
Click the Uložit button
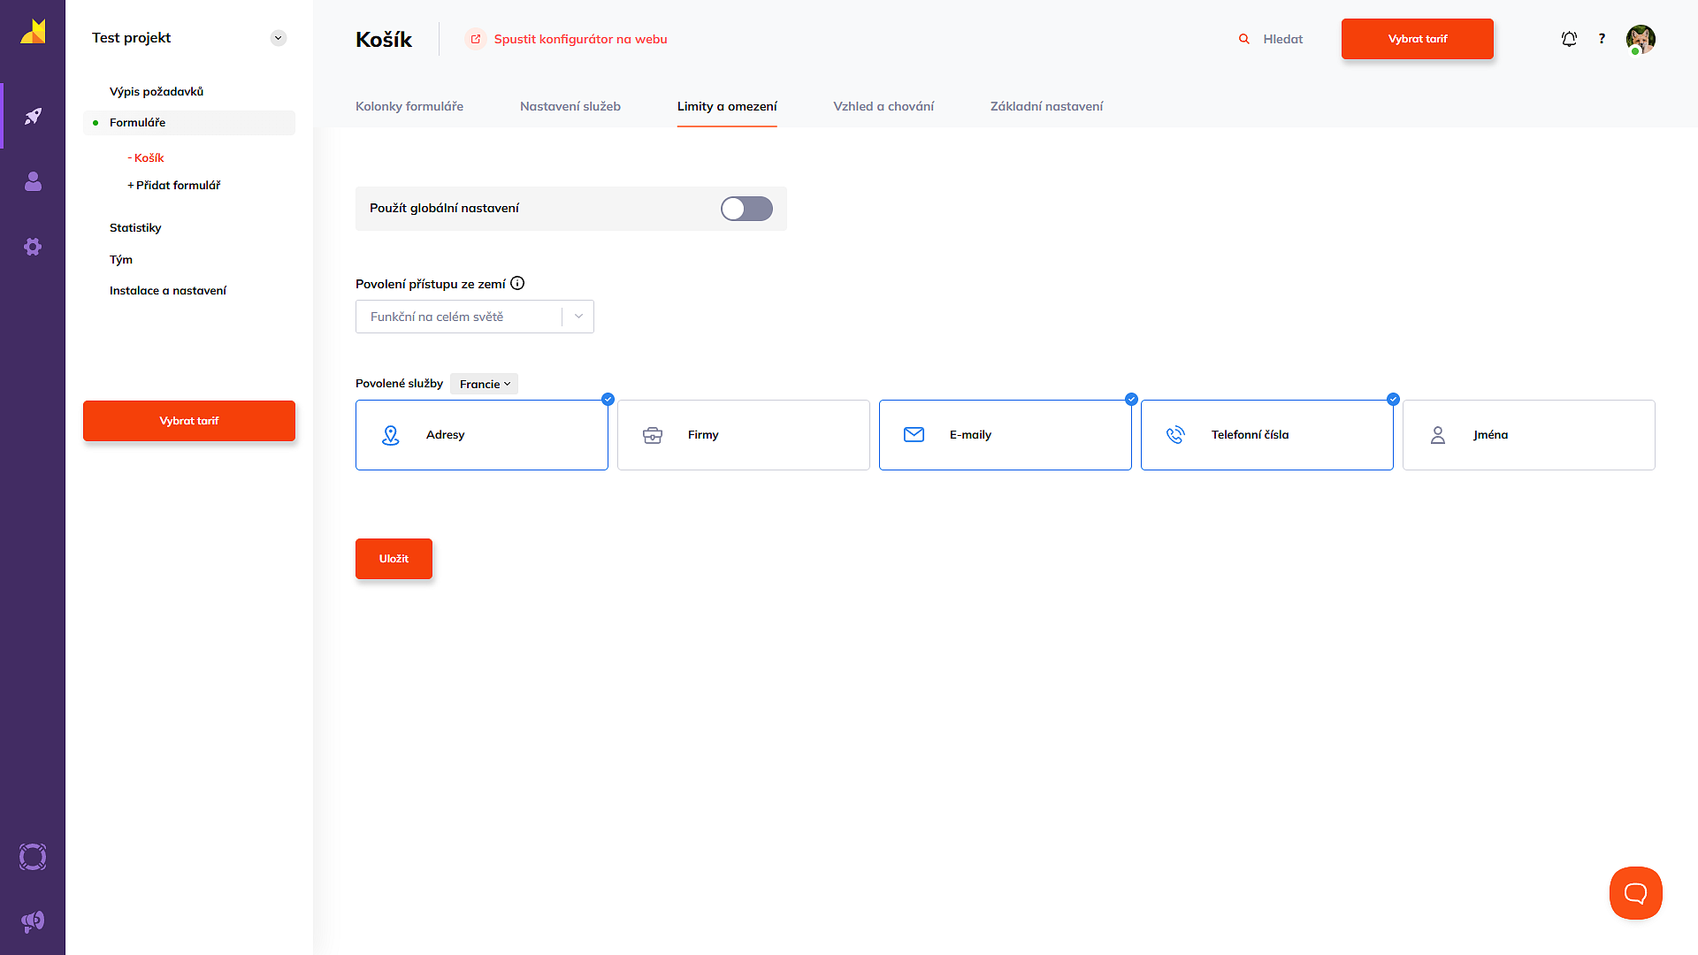click(394, 559)
